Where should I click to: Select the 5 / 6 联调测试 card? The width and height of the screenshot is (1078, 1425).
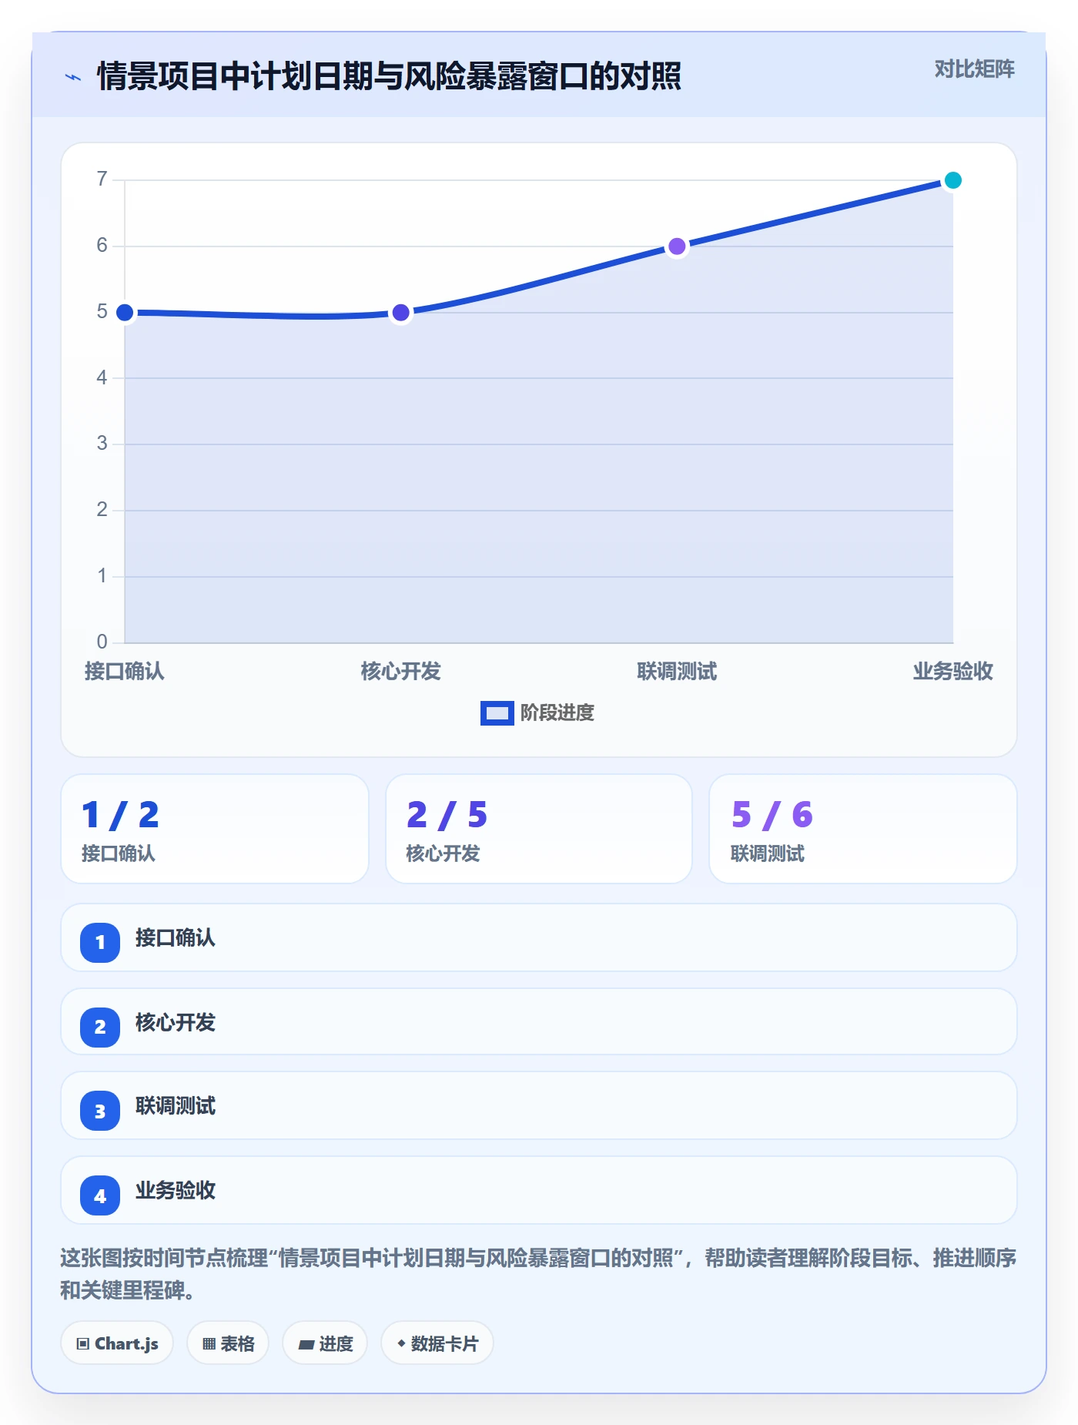pyautogui.click(x=862, y=829)
